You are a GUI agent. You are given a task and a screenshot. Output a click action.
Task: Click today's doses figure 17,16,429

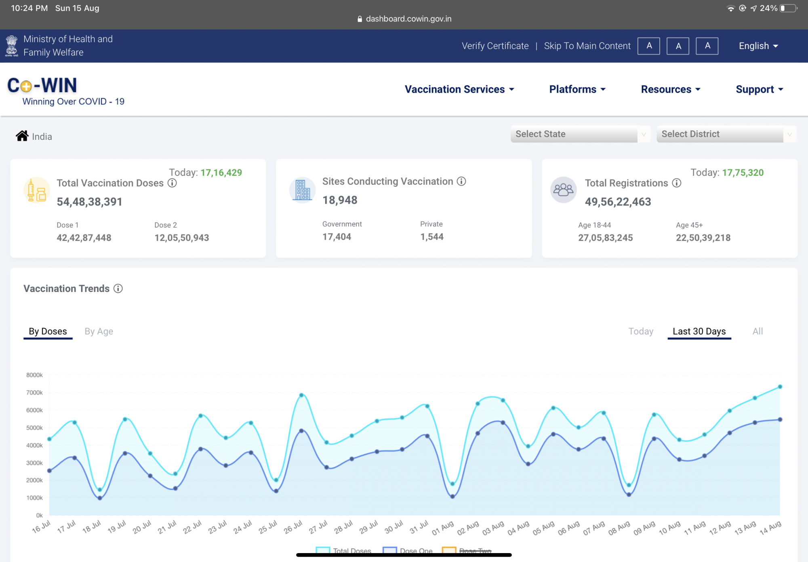221,173
